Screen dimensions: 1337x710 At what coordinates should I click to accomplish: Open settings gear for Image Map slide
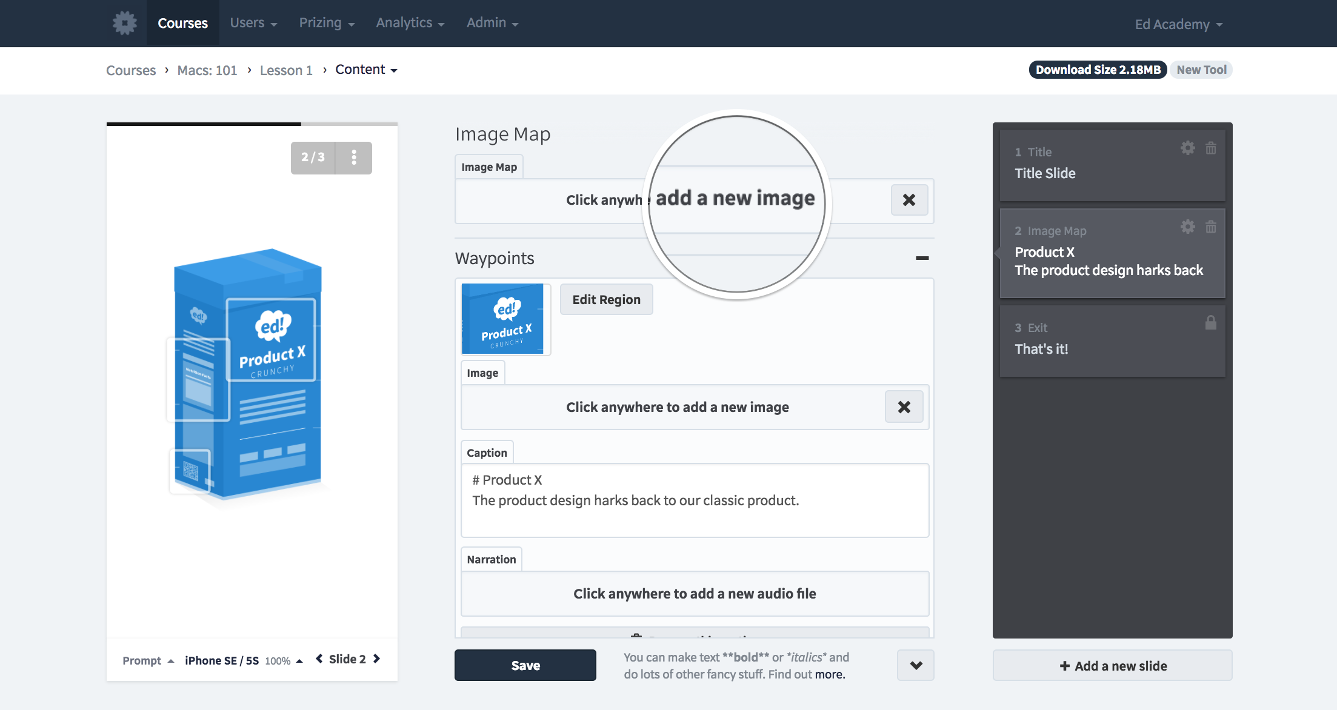(1187, 227)
